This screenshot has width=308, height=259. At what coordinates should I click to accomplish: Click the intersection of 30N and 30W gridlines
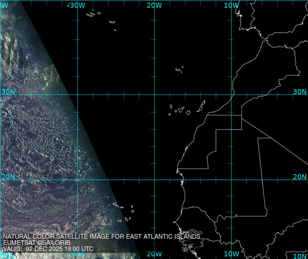77,95
